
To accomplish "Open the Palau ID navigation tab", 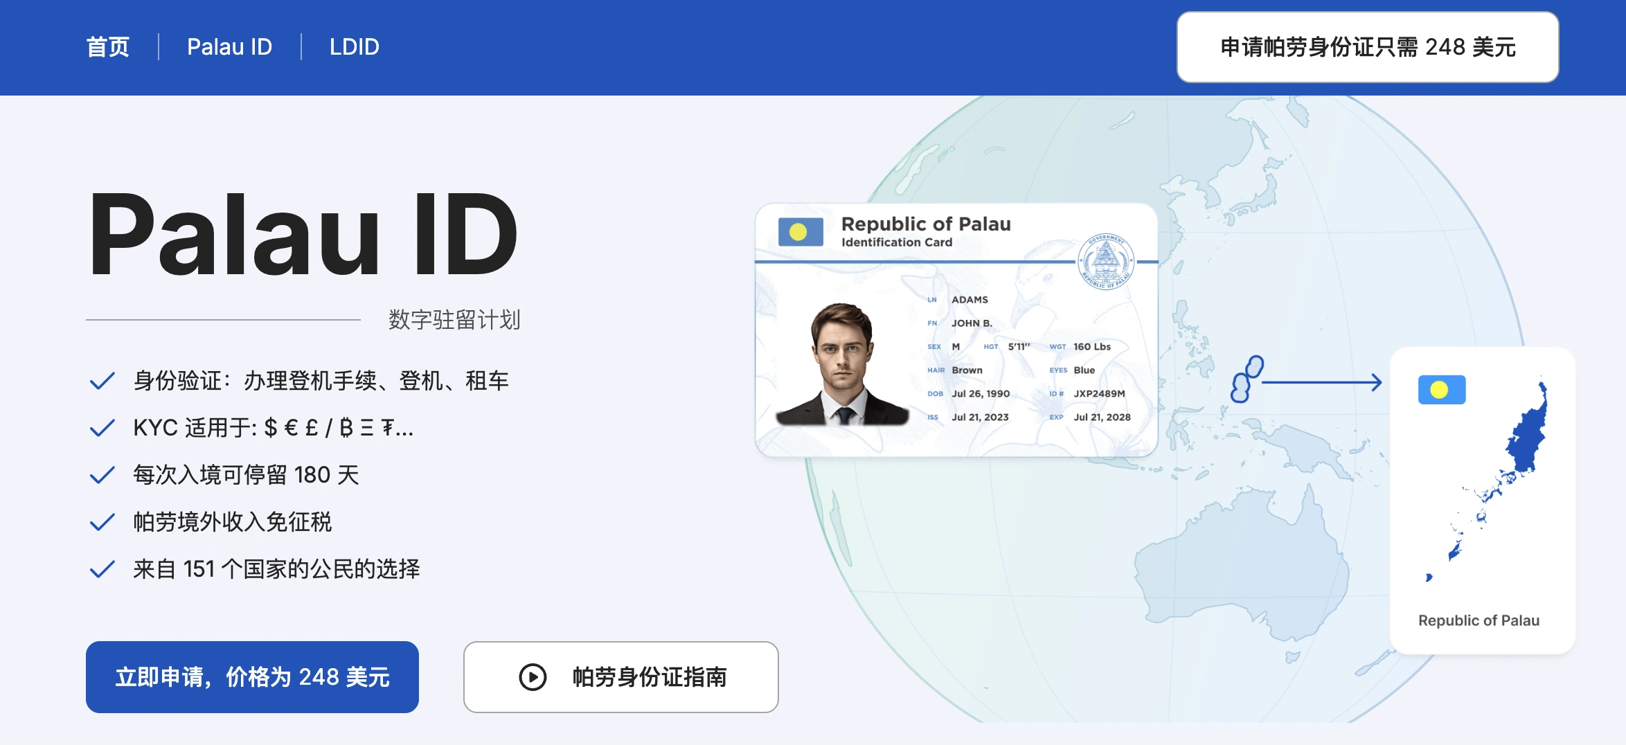I will pos(229,47).
